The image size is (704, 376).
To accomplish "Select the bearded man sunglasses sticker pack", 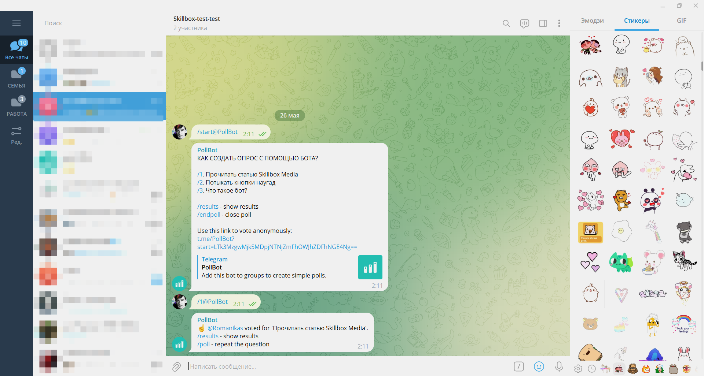I will (x=632, y=369).
